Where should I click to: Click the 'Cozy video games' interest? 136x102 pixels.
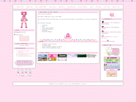point(48,28)
